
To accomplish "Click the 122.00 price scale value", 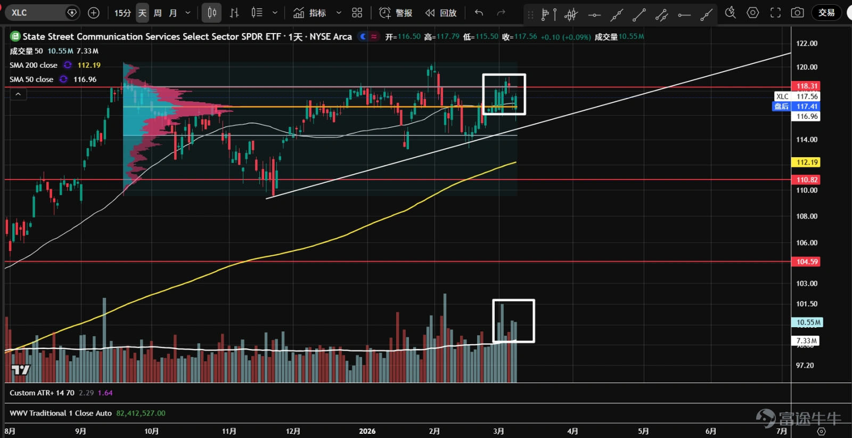I will pos(806,43).
